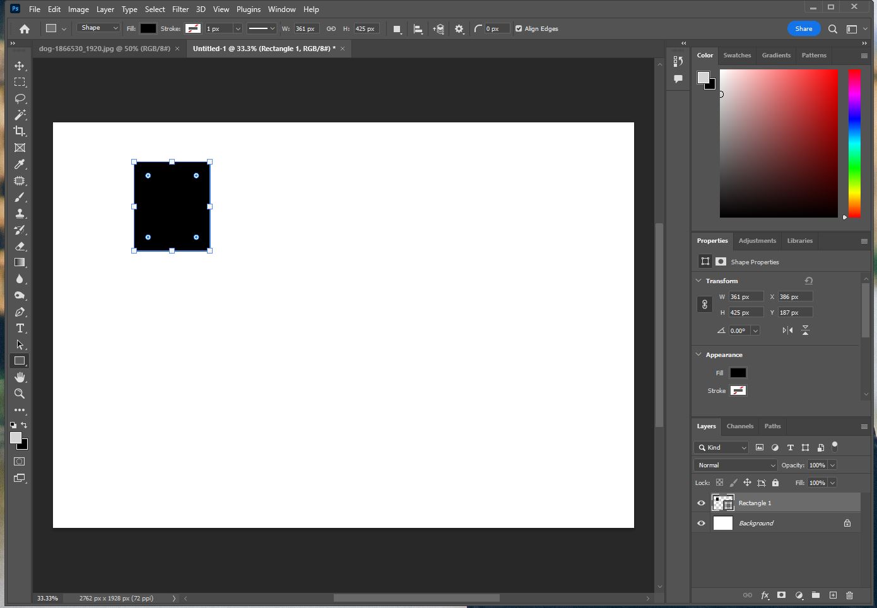This screenshot has height=608, width=877.
Task: Select the Hand tool
Action: click(x=20, y=377)
